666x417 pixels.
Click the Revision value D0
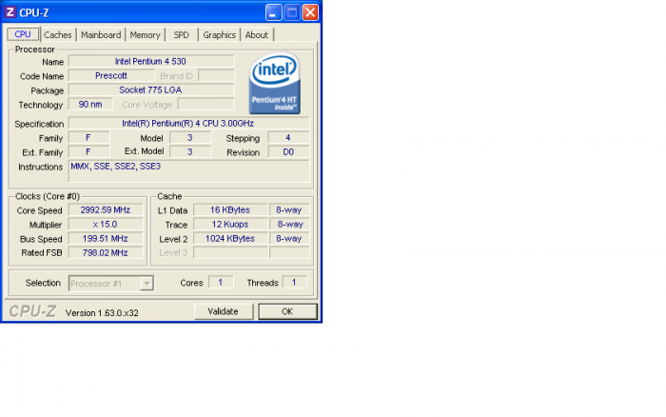(288, 152)
